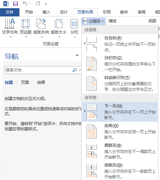Click the description 指示分栏符后面的文字将从下一栏开始。
Screen dimensions: 160x180
(130, 67)
